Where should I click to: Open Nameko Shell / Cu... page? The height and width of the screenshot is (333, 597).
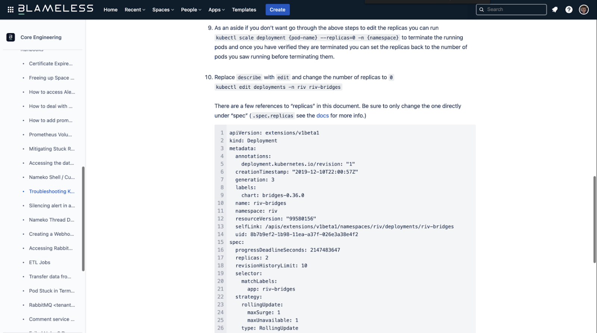(52, 177)
